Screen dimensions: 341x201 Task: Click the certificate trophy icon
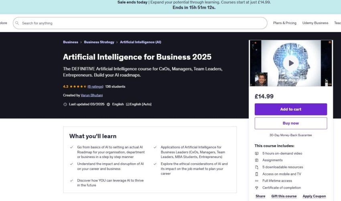[x=257, y=188]
